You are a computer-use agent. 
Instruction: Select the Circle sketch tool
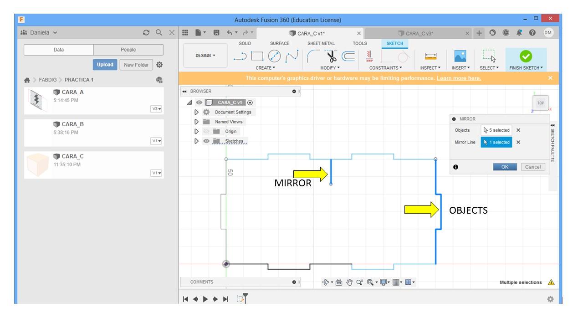pyautogui.click(x=274, y=56)
